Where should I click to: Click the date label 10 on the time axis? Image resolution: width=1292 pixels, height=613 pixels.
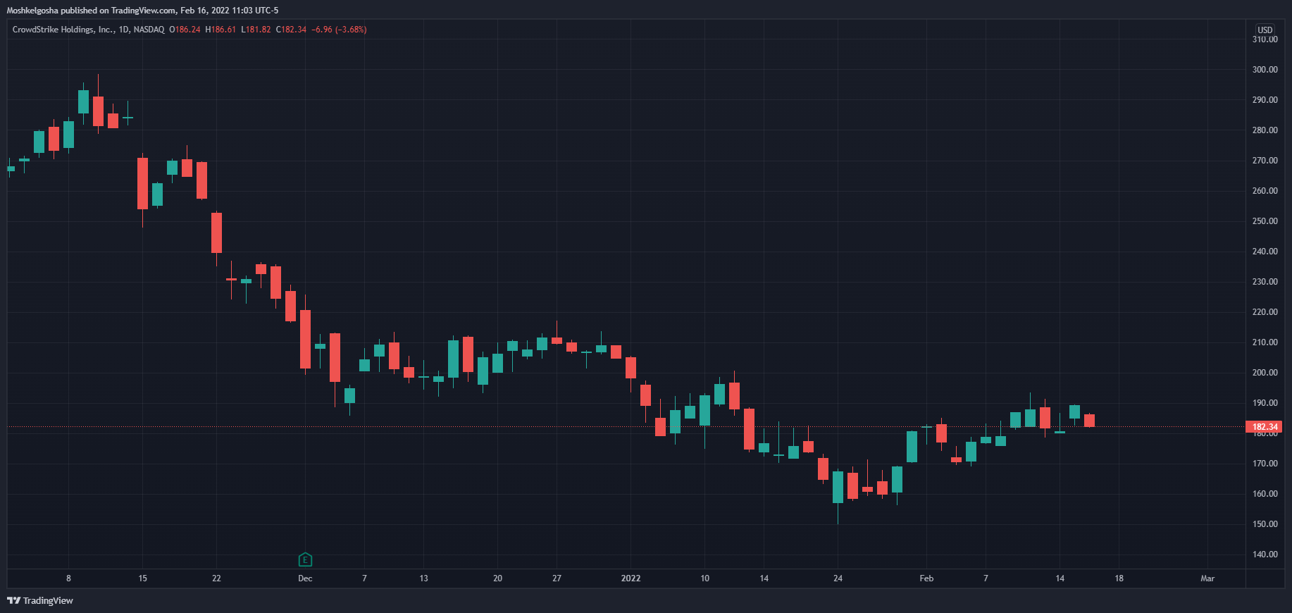click(705, 578)
